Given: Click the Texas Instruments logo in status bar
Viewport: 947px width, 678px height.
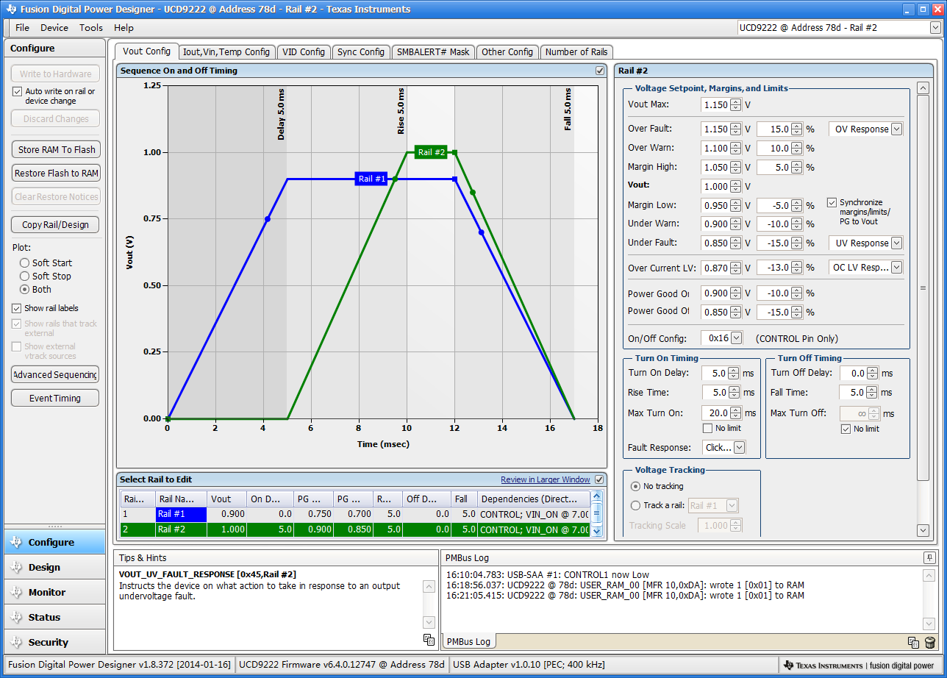Looking at the screenshot, I should point(789,665).
